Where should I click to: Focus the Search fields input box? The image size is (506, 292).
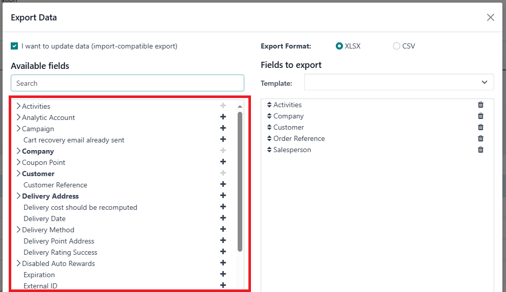127,83
